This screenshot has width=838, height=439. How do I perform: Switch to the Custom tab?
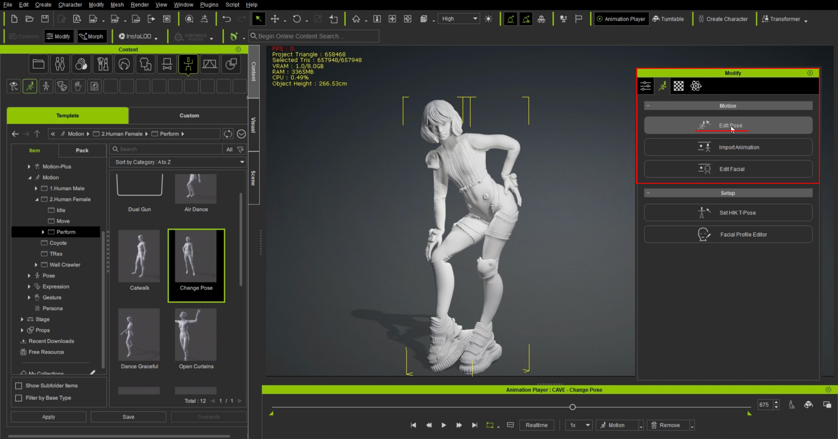(189, 115)
